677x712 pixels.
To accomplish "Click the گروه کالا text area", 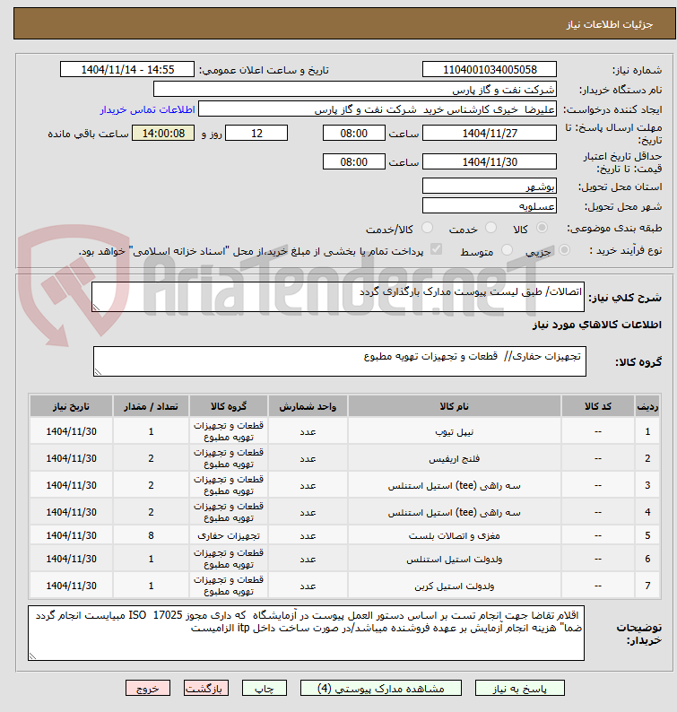I will pyautogui.click(x=340, y=361).
